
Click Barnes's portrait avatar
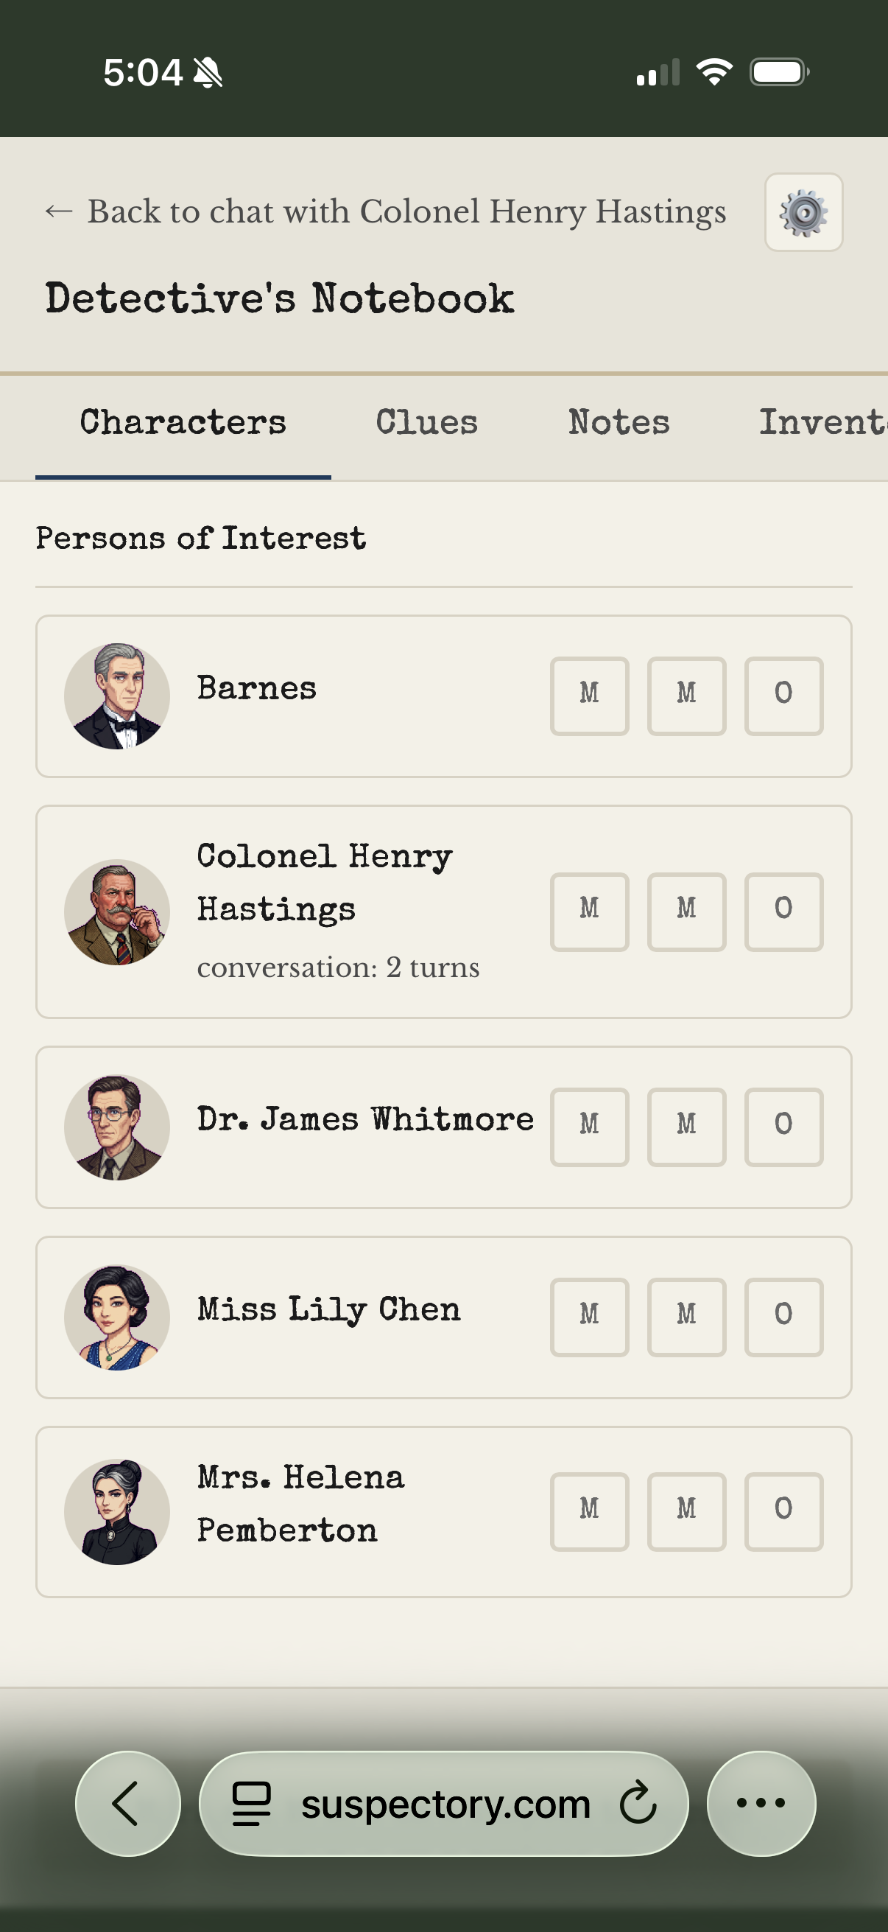(117, 696)
